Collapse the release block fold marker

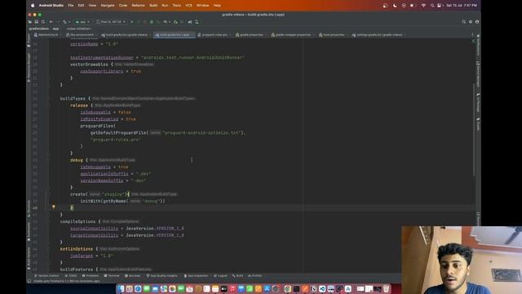click(x=48, y=105)
